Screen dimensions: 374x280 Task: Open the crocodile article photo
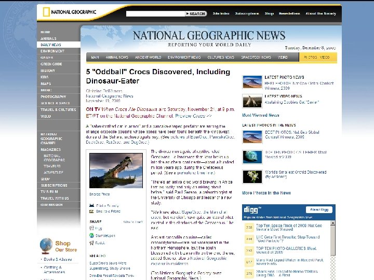(116, 171)
